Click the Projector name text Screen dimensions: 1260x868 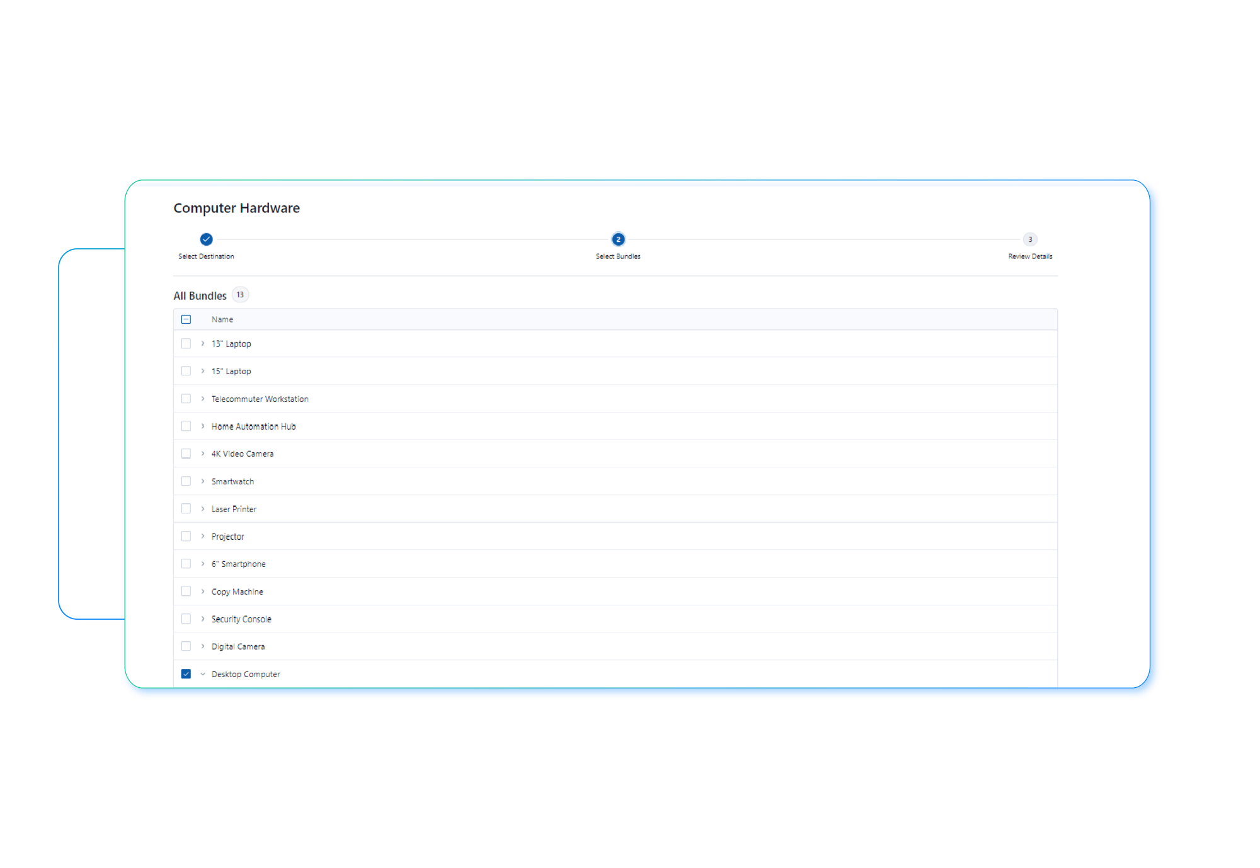point(228,537)
